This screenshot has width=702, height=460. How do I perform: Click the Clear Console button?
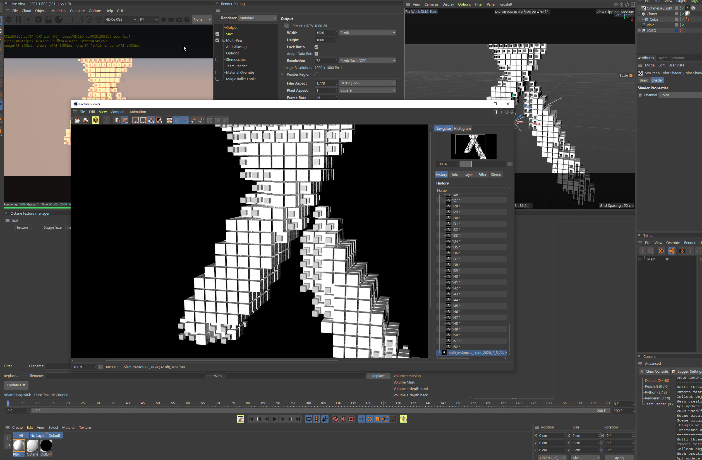(654, 372)
